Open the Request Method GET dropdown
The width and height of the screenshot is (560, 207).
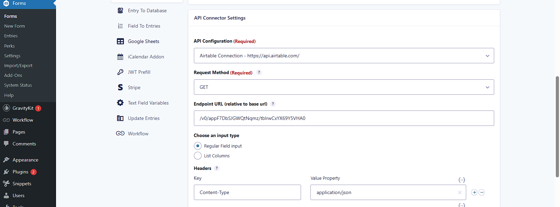click(x=344, y=87)
